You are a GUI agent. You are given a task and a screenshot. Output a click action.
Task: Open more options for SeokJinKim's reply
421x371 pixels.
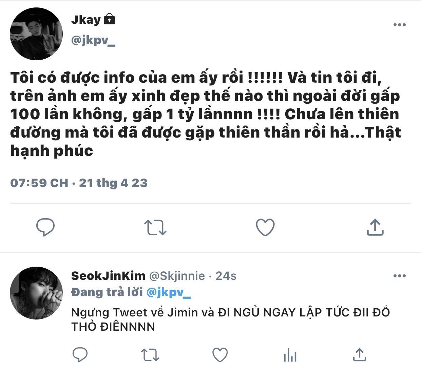399,276
